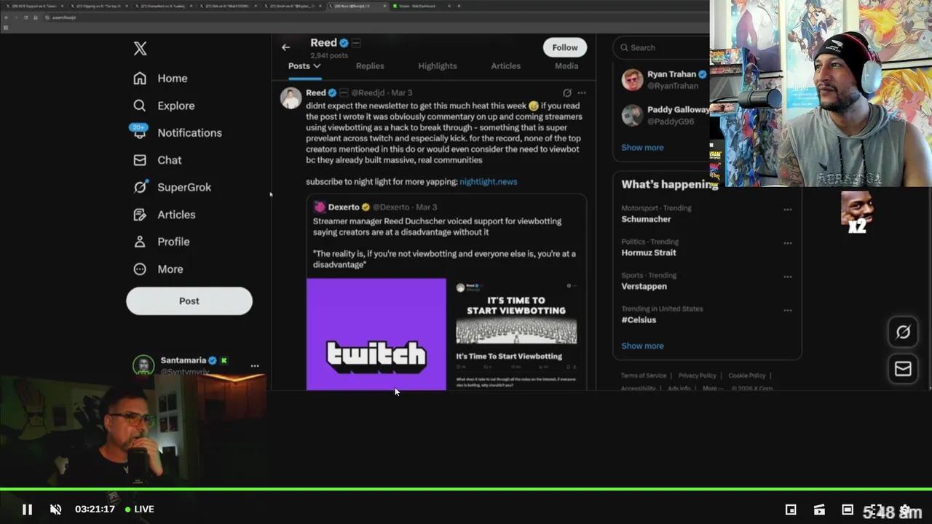Click the browser back arrow
This screenshot has height=524, width=932.
coord(7,17)
